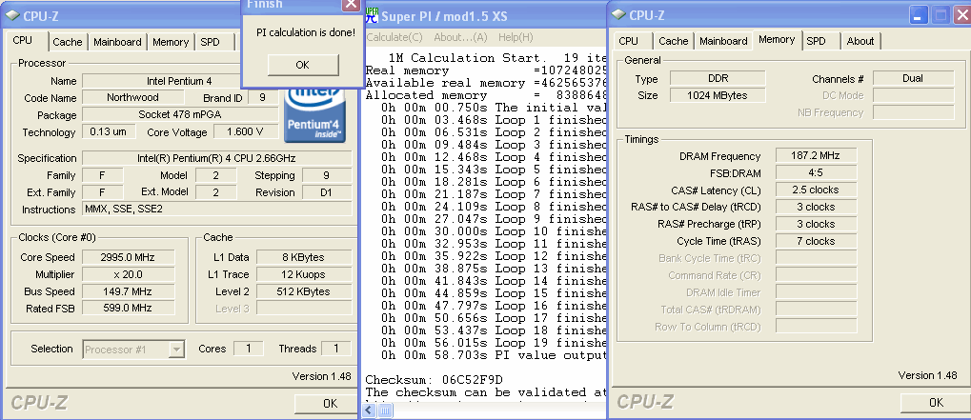This screenshot has height=420, width=971.
Task: Open About tab in right CPU-Z window
Action: 860,41
